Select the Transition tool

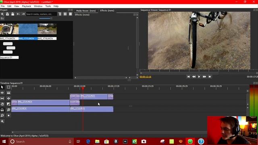coord(8,104)
